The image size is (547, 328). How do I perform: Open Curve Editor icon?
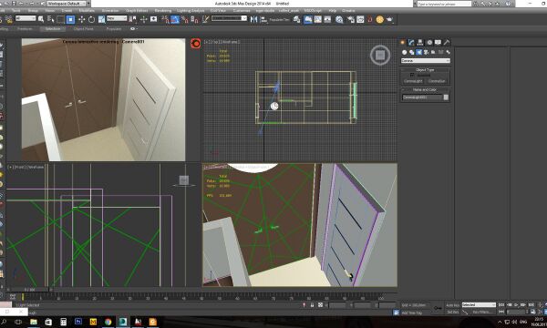click(x=318, y=19)
